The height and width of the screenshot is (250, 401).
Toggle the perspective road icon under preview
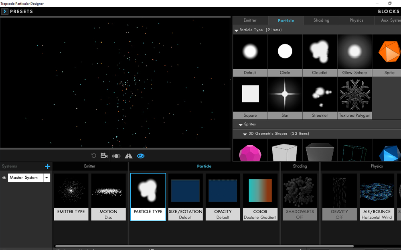(128, 156)
